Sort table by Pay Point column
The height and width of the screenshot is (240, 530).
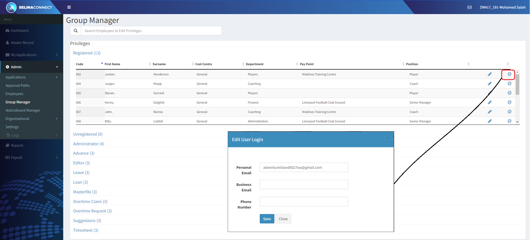307,64
